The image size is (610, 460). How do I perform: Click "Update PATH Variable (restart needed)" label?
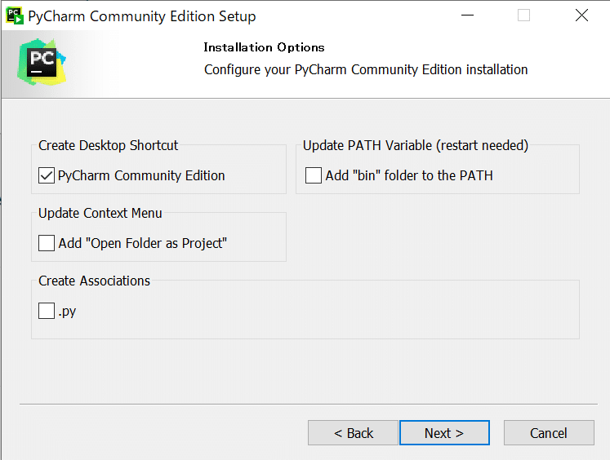416,145
